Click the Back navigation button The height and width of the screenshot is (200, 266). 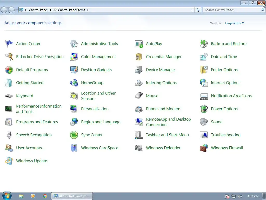[x=4, y=10]
